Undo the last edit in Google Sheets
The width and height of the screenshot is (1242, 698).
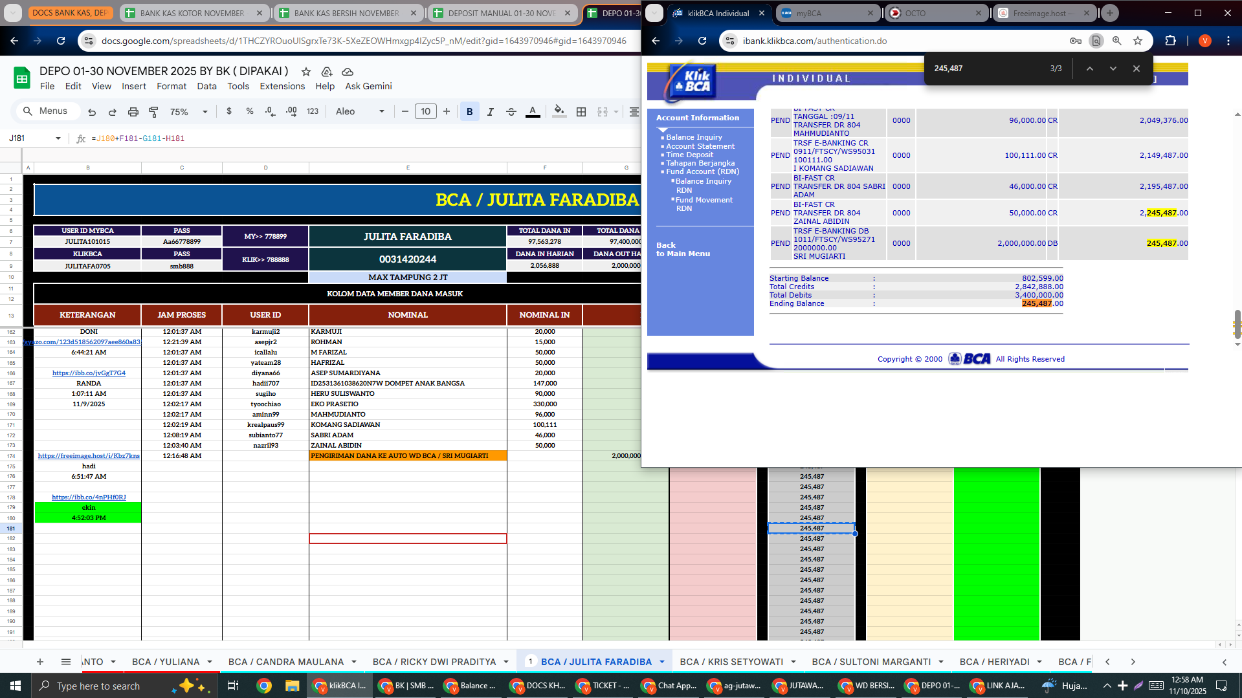pyautogui.click(x=92, y=112)
